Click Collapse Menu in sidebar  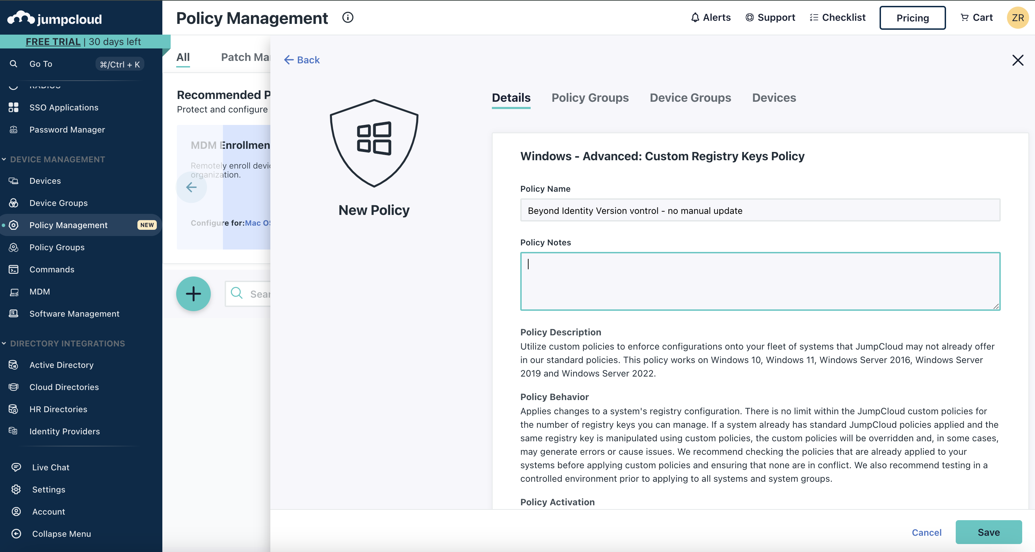click(x=61, y=534)
